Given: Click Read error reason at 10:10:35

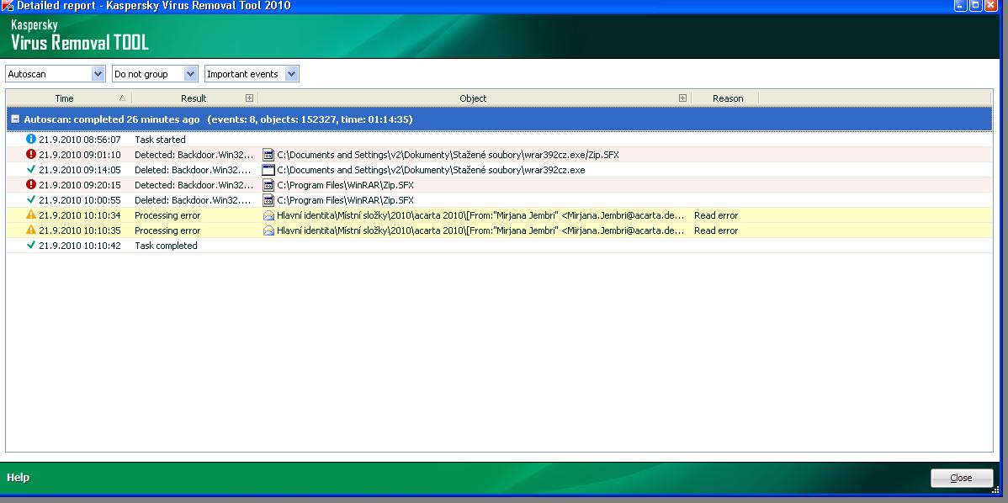Looking at the screenshot, I should [716, 230].
